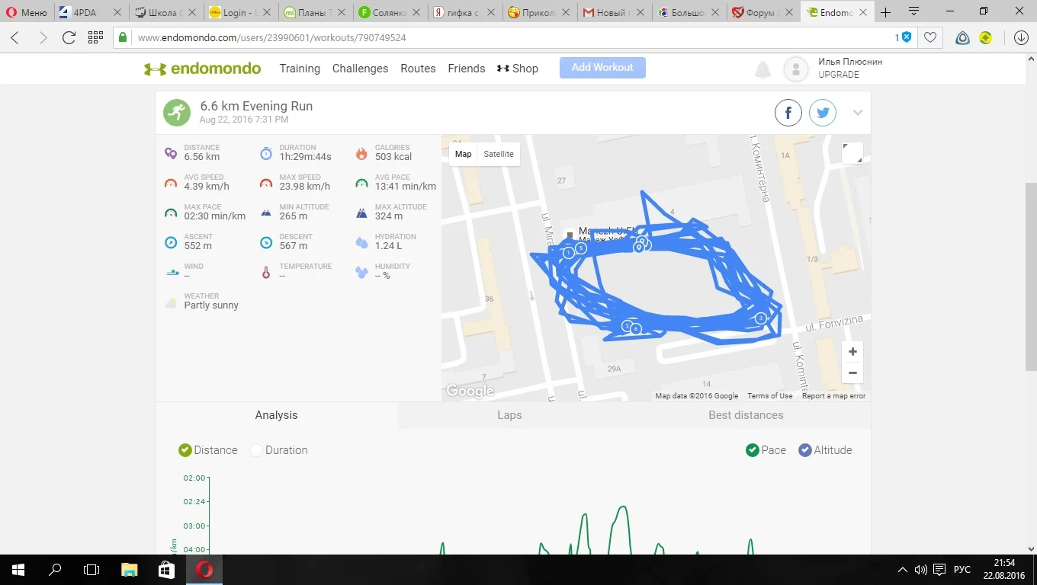Zoom in on the map
The image size is (1037, 585).
[x=852, y=352]
